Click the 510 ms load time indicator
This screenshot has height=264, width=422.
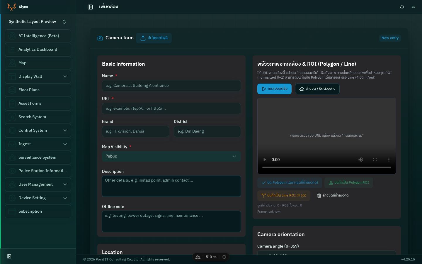pos(211,257)
